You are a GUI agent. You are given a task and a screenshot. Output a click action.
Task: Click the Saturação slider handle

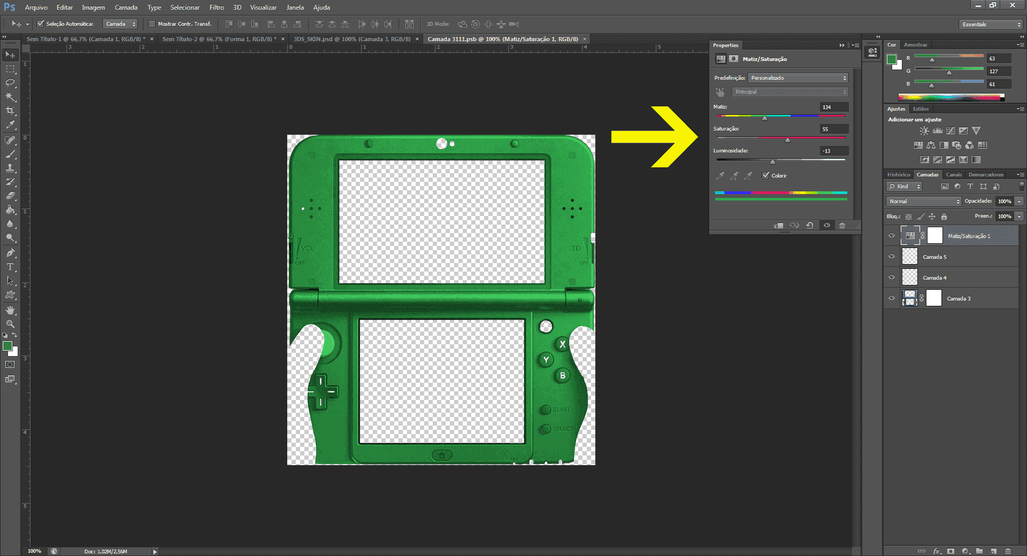pyautogui.click(x=787, y=140)
